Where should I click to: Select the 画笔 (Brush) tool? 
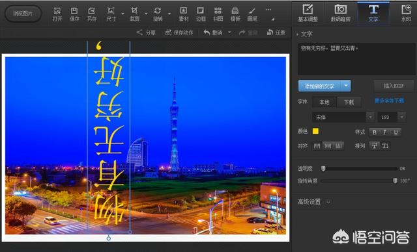point(252,14)
